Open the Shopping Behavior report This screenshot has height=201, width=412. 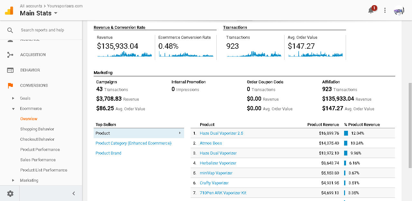37,129
